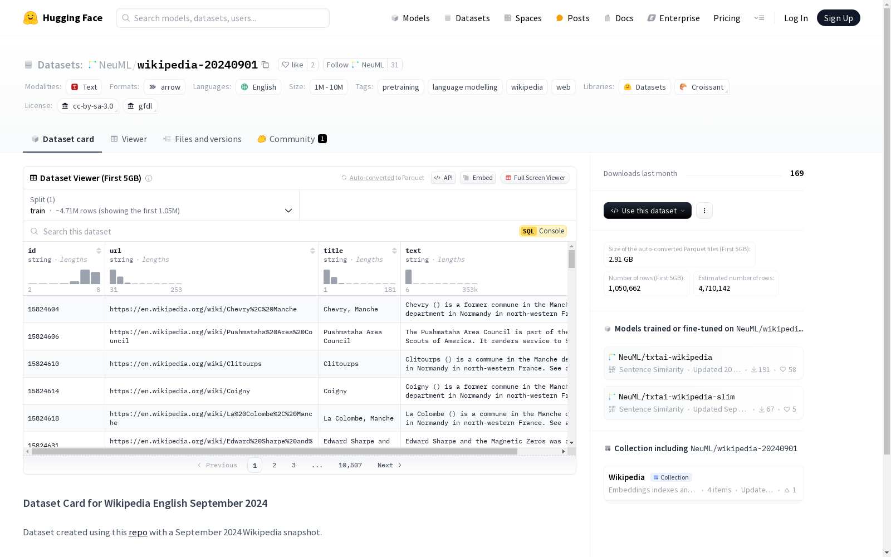Open the cc-by-sa-3.0 license tag
This screenshot has height=557, width=891.
click(x=88, y=106)
